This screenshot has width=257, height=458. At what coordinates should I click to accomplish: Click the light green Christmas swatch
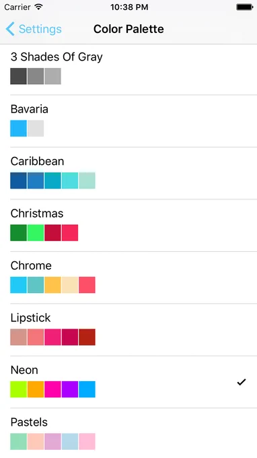pos(36,233)
